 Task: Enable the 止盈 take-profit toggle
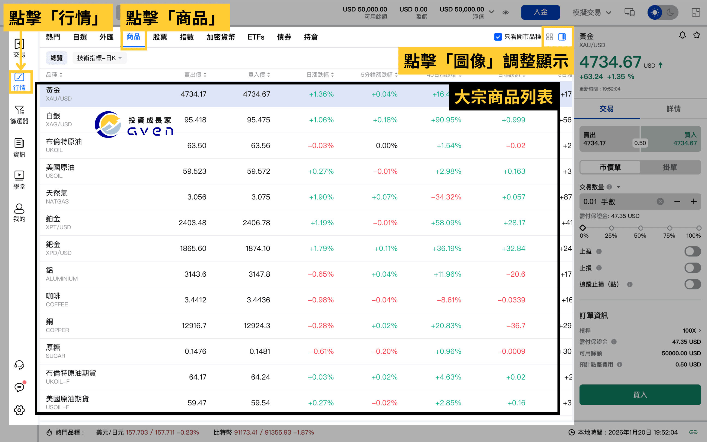[x=692, y=251]
